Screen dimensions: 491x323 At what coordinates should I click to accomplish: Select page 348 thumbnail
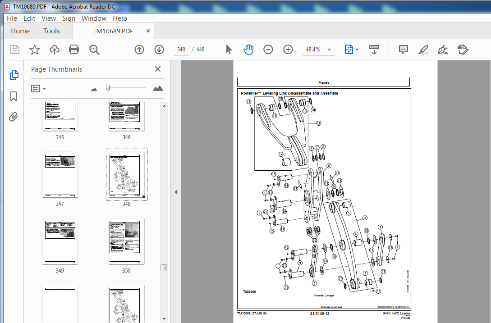click(127, 175)
